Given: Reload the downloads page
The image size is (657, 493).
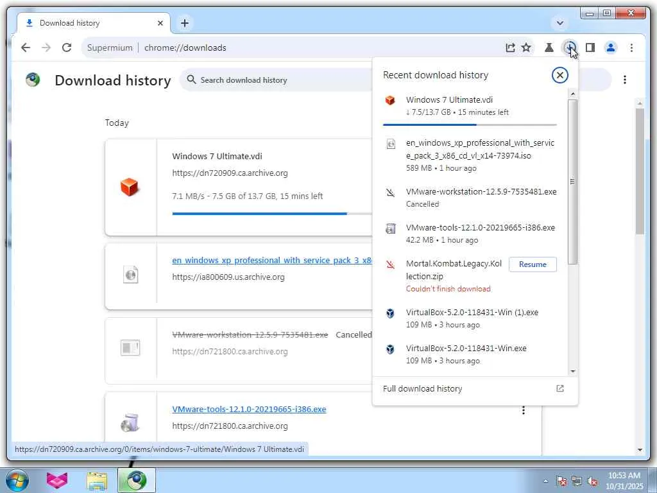Looking at the screenshot, I should click(67, 48).
